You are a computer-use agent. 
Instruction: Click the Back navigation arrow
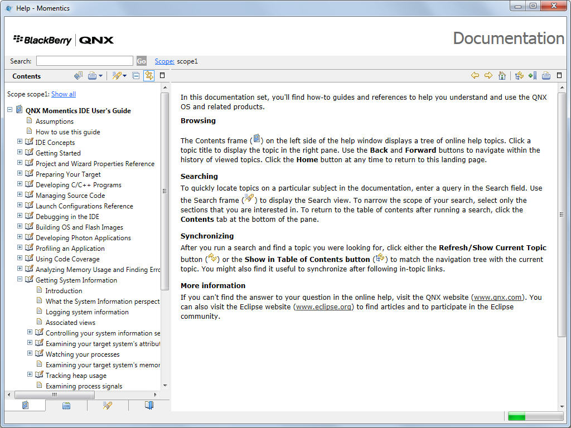tap(475, 76)
